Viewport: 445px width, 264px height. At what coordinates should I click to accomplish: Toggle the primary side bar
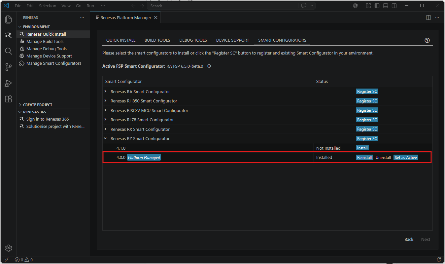pyautogui.click(x=377, y=6)
